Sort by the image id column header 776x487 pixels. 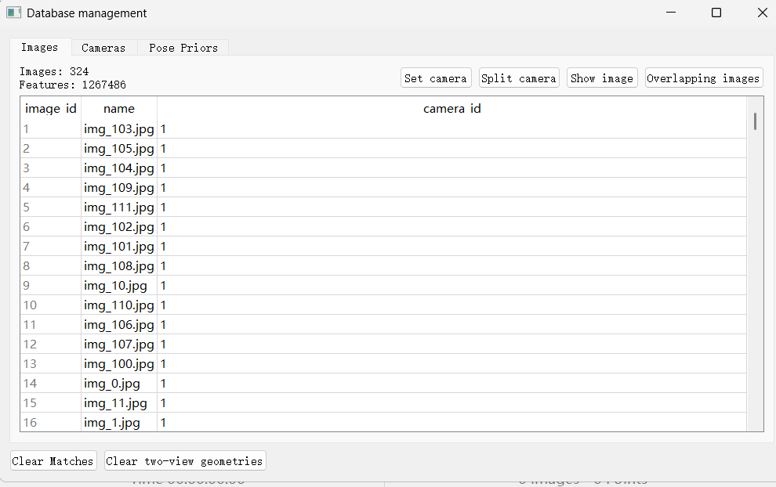click(51, 109)
